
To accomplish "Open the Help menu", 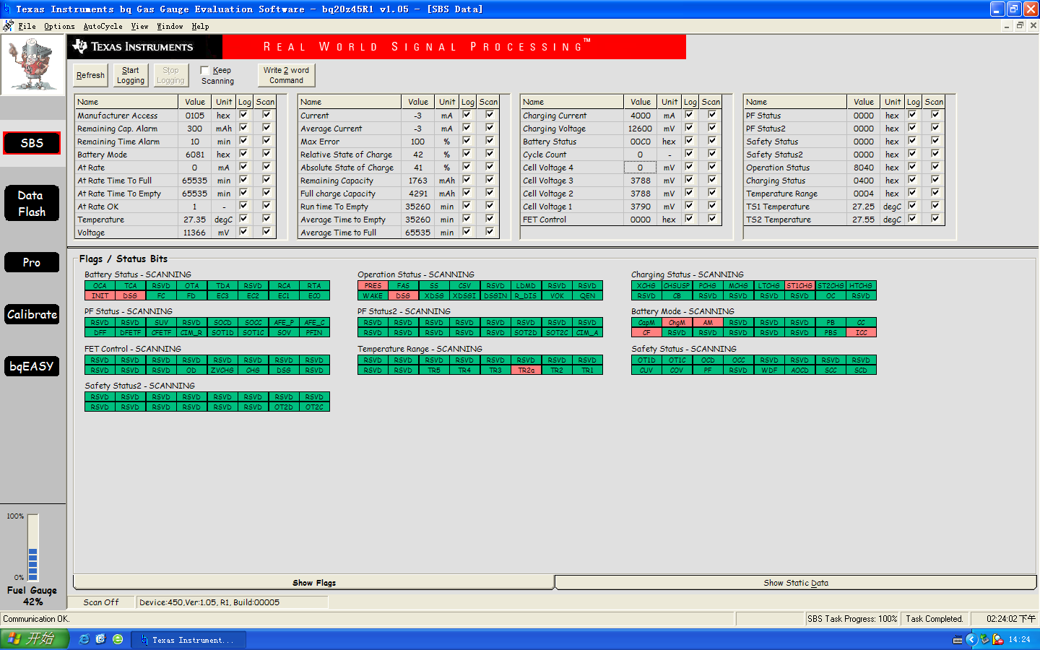I will [200, 26].
